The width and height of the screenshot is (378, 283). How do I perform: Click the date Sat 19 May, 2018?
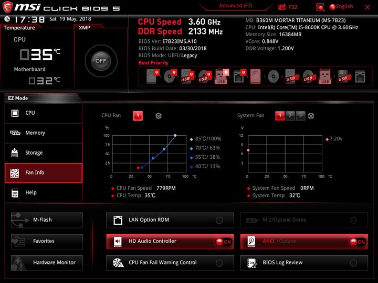click(x=70, y=19)
